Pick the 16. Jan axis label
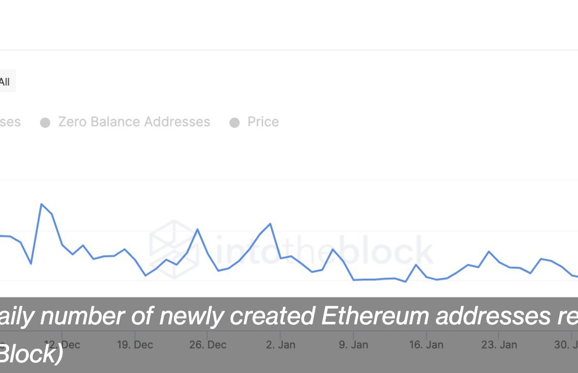 point(426,345)
